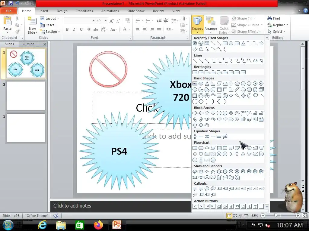Click the New Slide button
Viewport: 309px width, 231px height.
[x=32, y=25]
